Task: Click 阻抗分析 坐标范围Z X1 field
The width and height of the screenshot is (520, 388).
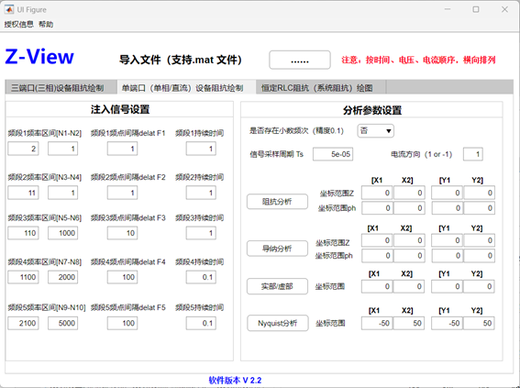Action: click(x=377, y=193)
